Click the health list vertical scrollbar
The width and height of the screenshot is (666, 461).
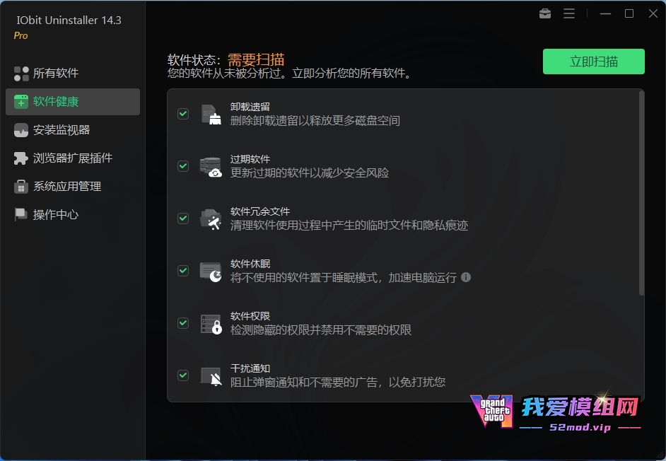tap(641, 193)
